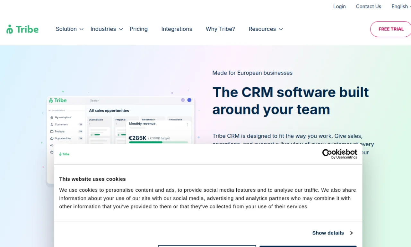The height and width of the screenshot is (247, 411).
Task: Click the Tribe logo in the header
Action: (22, 29)
